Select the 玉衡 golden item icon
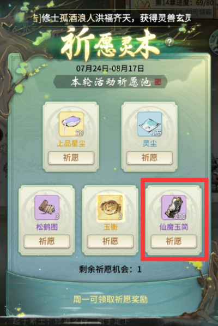Screen dimensions: 218x326 (110, 208)
